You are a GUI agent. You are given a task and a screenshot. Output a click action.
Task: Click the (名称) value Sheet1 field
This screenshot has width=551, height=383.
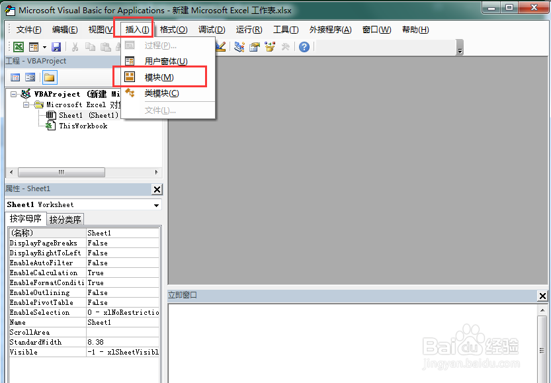122,233
